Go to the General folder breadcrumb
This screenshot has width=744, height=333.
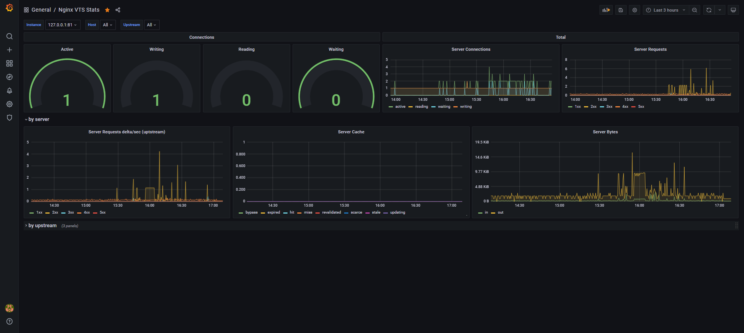coord(41,10)
